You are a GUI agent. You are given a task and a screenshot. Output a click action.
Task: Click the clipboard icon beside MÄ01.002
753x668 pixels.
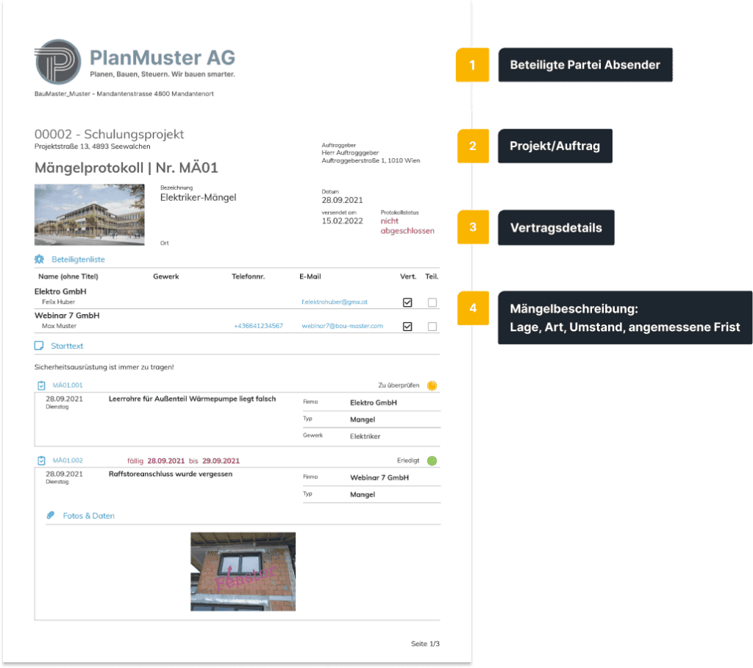[41, 461]
